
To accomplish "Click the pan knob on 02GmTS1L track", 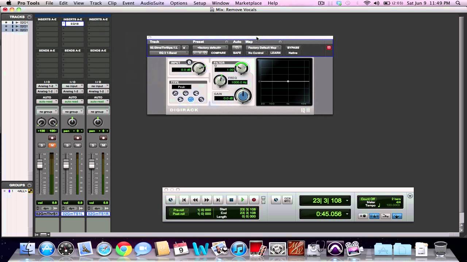I will 72,122.
